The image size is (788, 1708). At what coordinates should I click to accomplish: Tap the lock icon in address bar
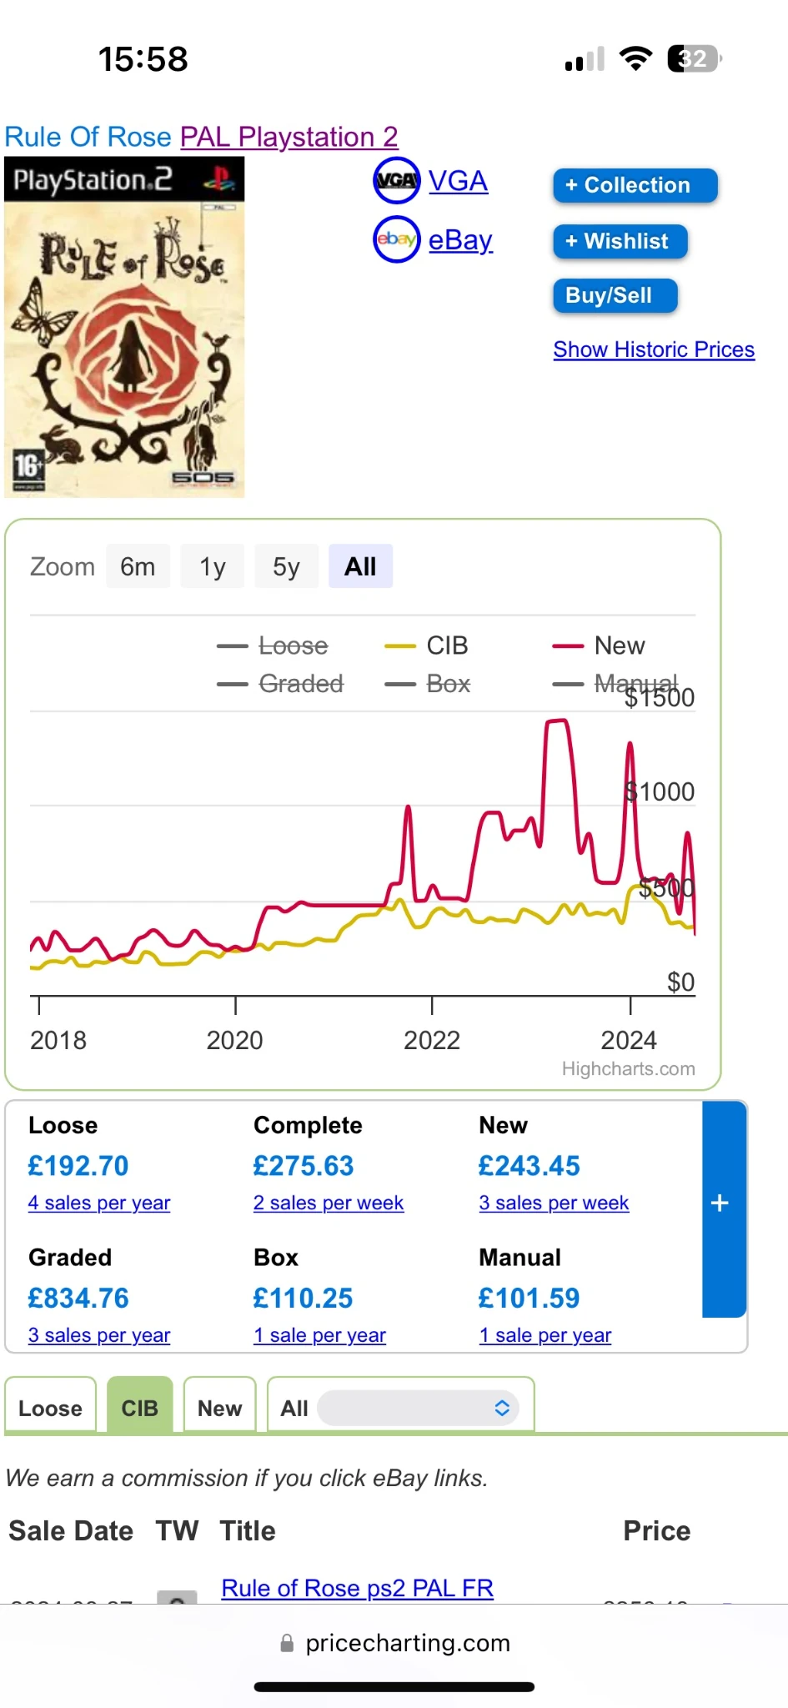[x=287, y=1643]
